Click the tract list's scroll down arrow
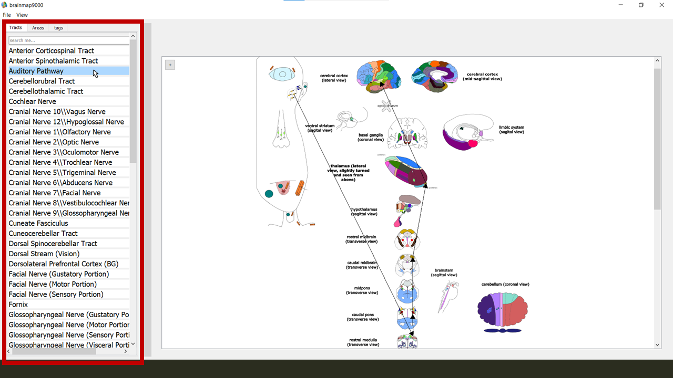 click(133, 344)
